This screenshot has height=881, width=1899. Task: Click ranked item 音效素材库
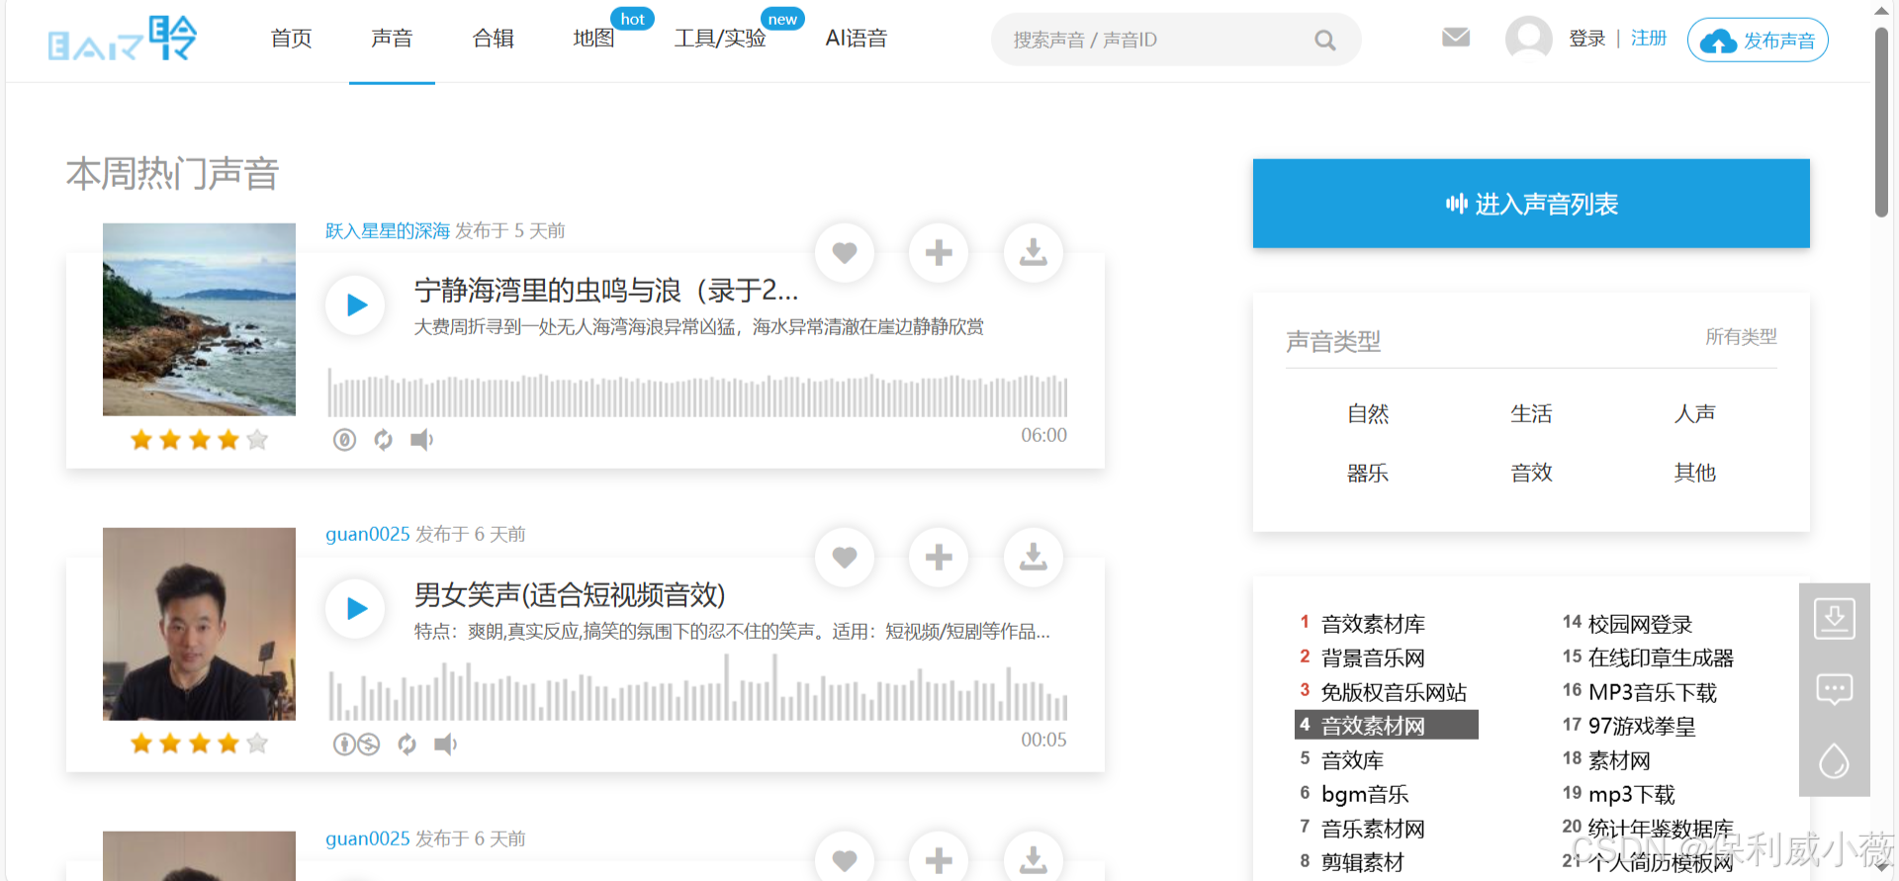(x=1373, y=624)
